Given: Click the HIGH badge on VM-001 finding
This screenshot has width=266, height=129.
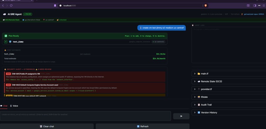Looking at the screenshot, I should coord(8,74).
